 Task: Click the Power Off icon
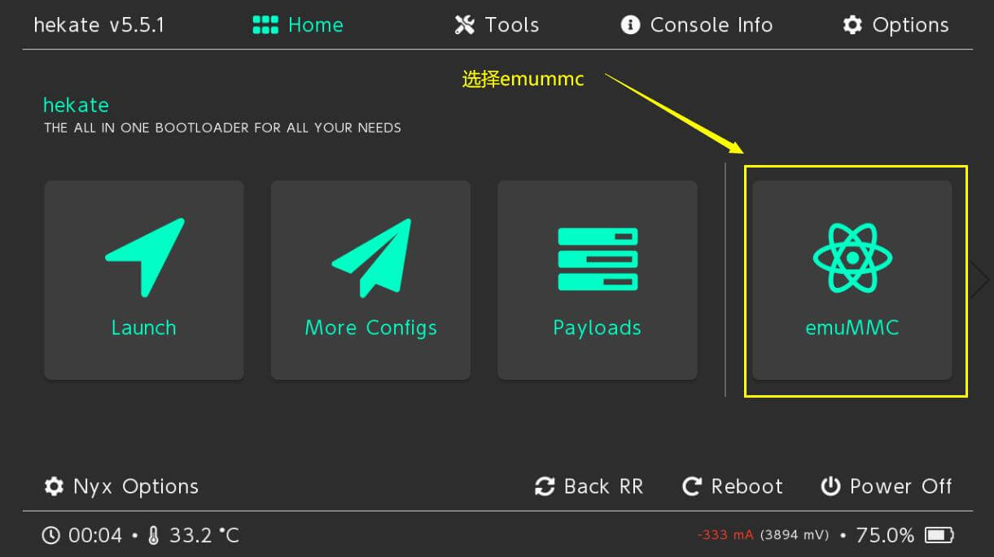pos(830,486)
